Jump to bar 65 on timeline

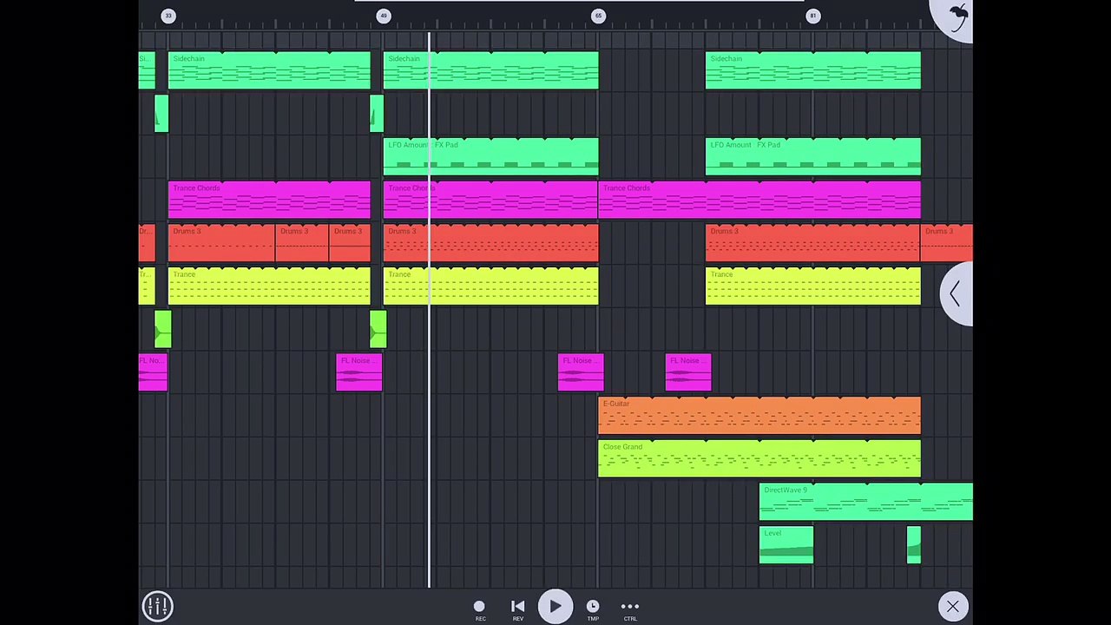coord(598,16)
